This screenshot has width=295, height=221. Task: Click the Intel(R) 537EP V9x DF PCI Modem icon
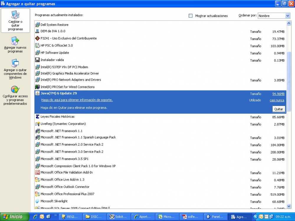click(37, 67)
